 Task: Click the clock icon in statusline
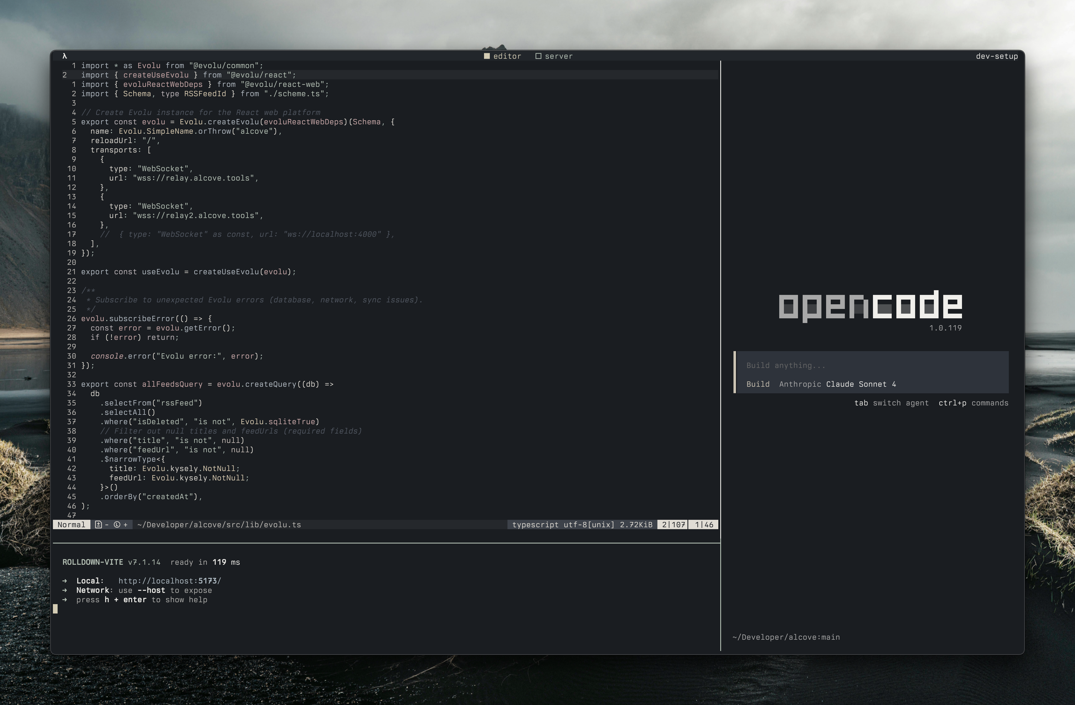117,524
